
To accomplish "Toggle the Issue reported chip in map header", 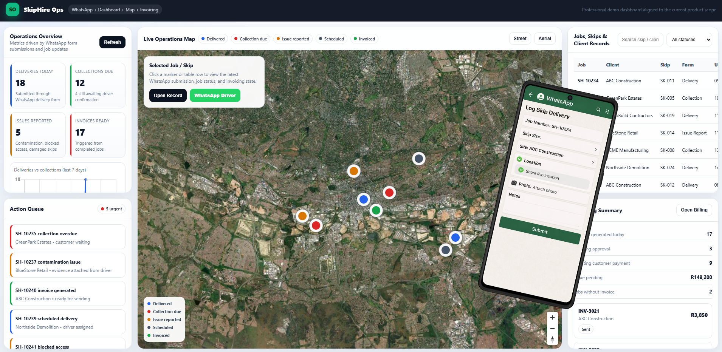I will click(293, 39).
